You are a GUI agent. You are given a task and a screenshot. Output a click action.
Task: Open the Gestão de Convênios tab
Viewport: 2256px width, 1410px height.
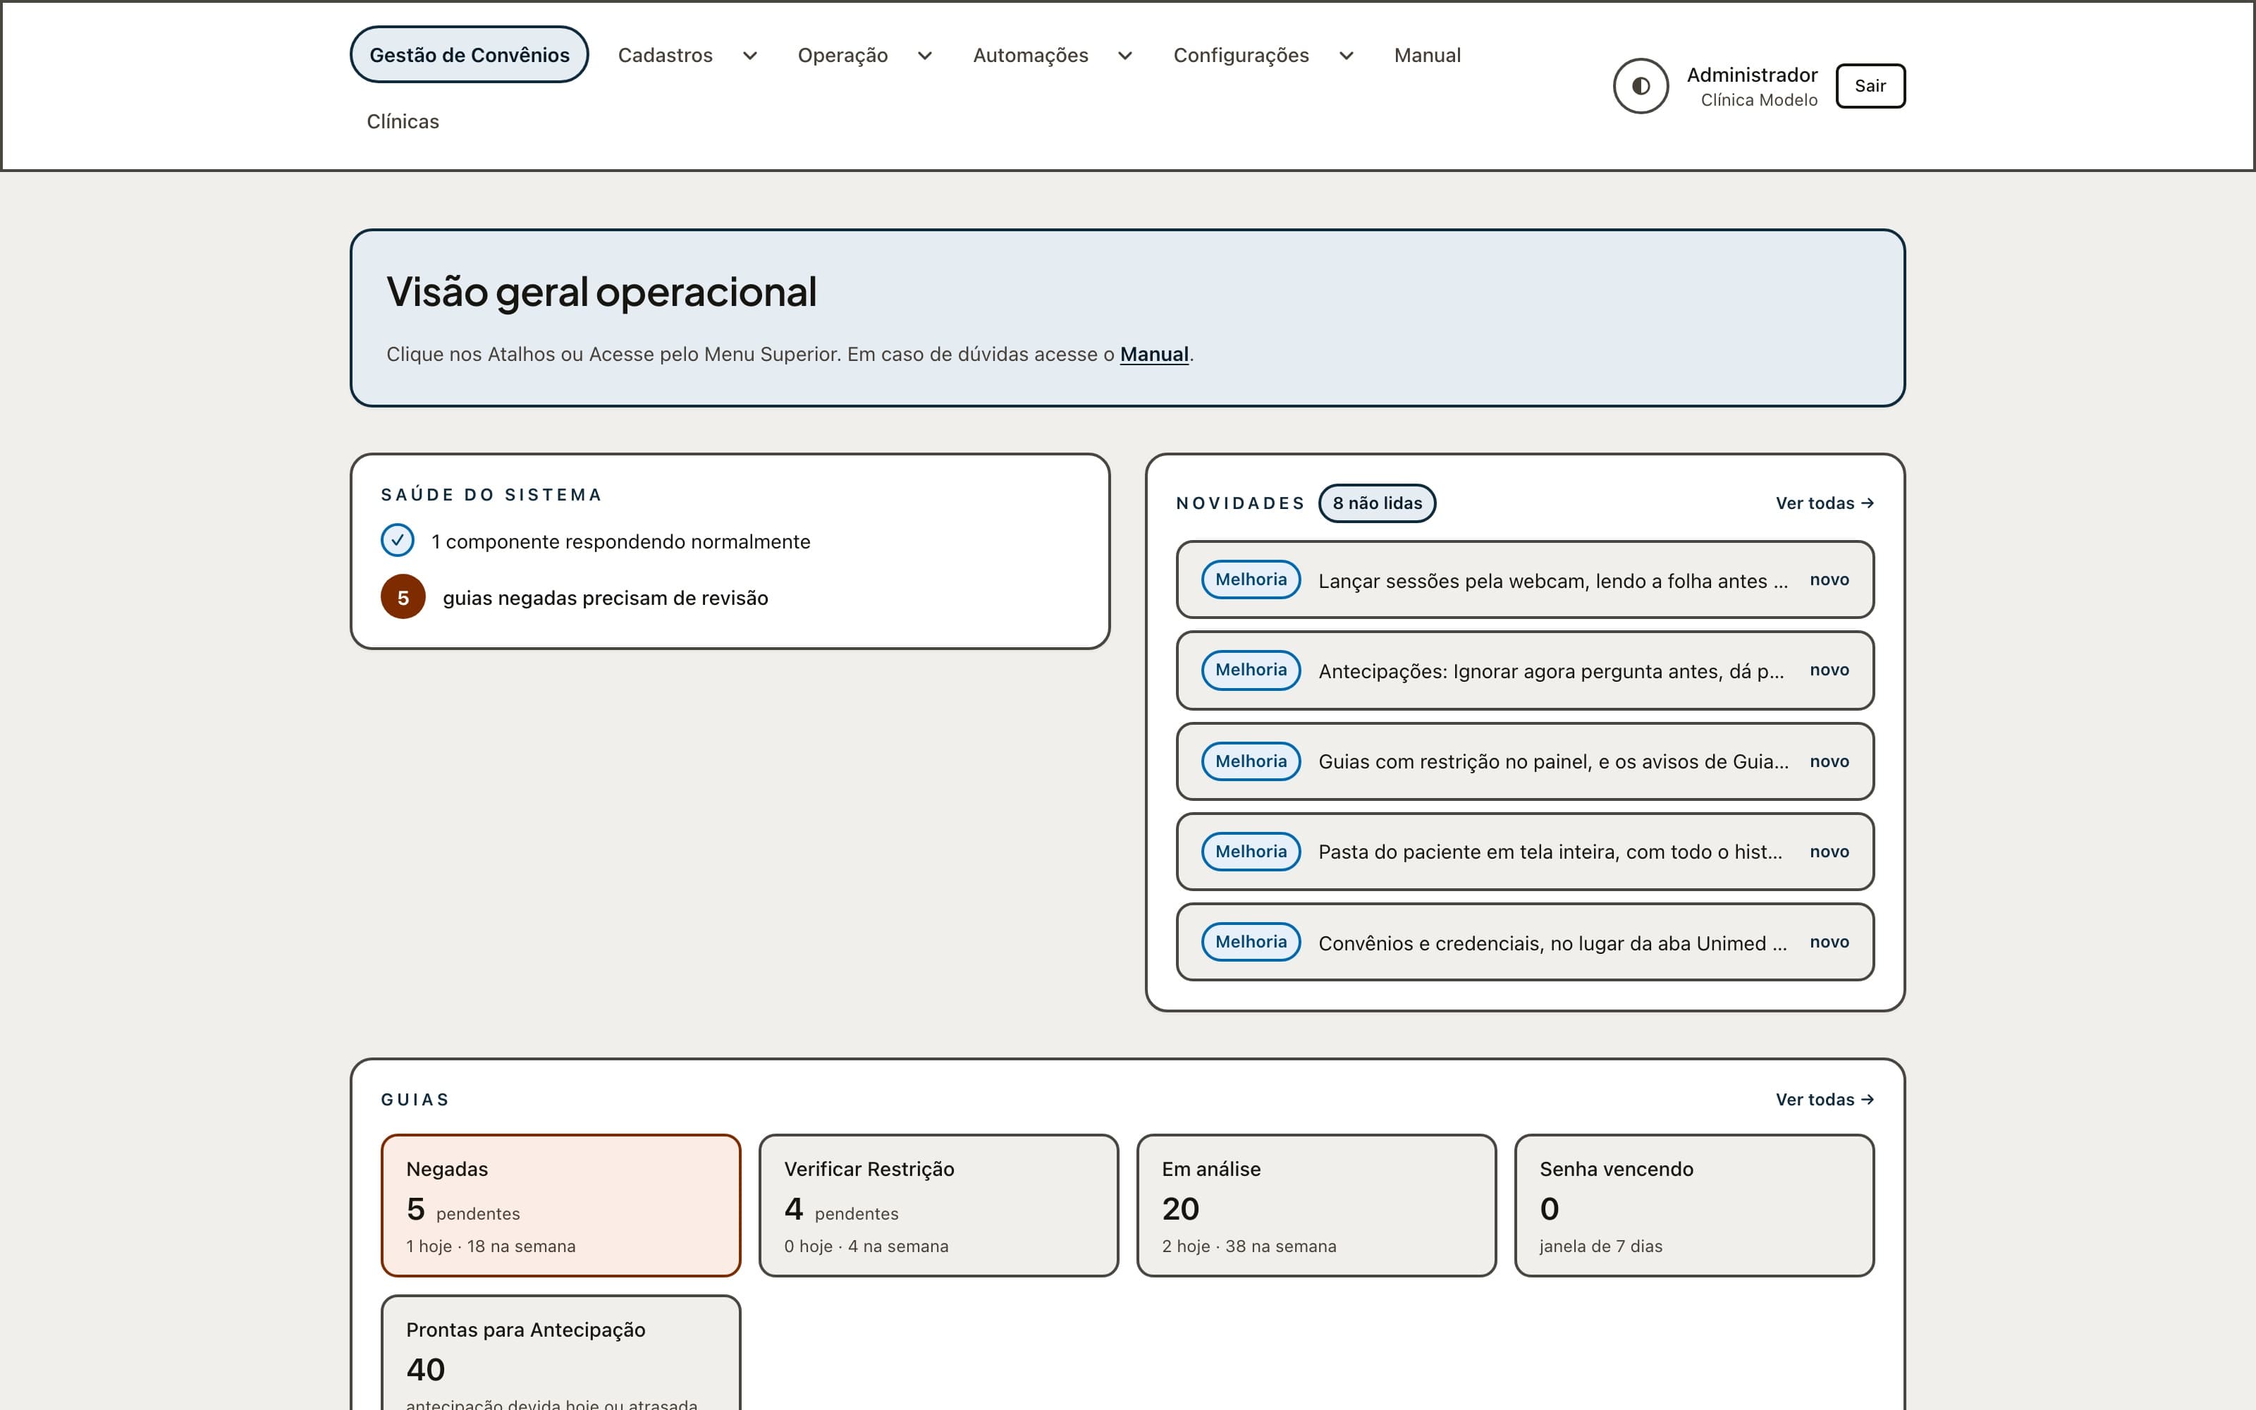[469, 55]
